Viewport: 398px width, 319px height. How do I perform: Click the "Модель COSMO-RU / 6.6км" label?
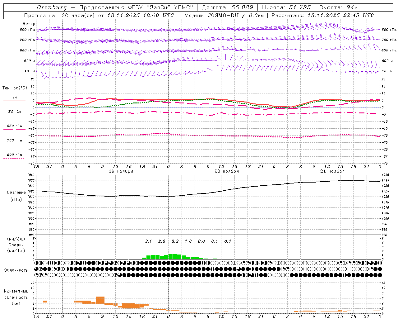click(224, 15)
